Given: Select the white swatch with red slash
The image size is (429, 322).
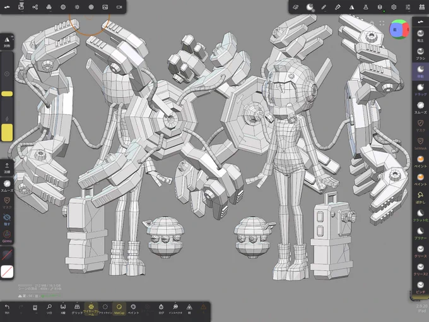Looking at the screenshot, I should pyautogui.click(x=7, y=271).
